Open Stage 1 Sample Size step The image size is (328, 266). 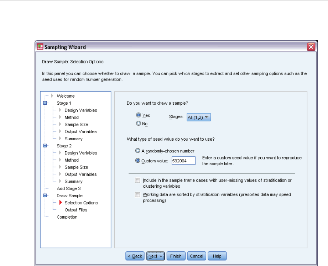(76, 124)
